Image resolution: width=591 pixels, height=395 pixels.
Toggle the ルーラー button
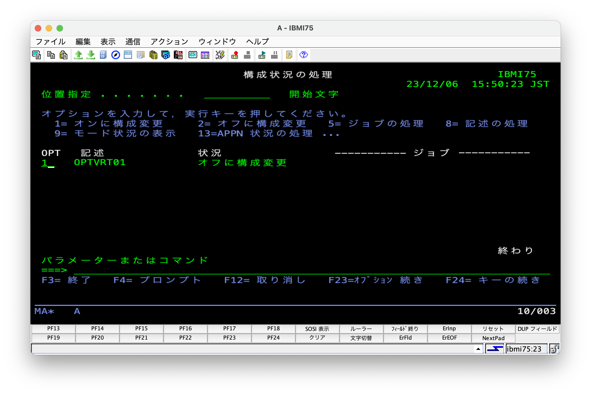pos(361,329)
